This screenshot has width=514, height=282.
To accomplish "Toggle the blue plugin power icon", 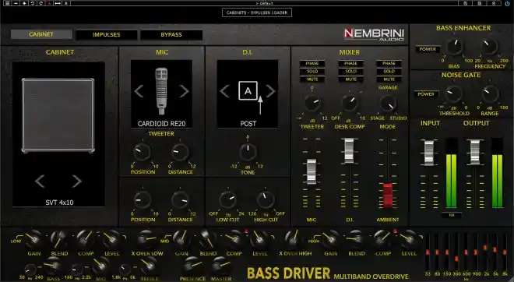I will click(x=508, y=3).
